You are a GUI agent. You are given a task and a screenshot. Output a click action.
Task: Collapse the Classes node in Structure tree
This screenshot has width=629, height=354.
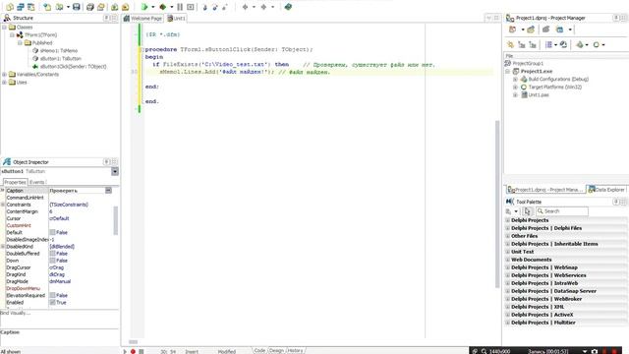click(4, 28)
